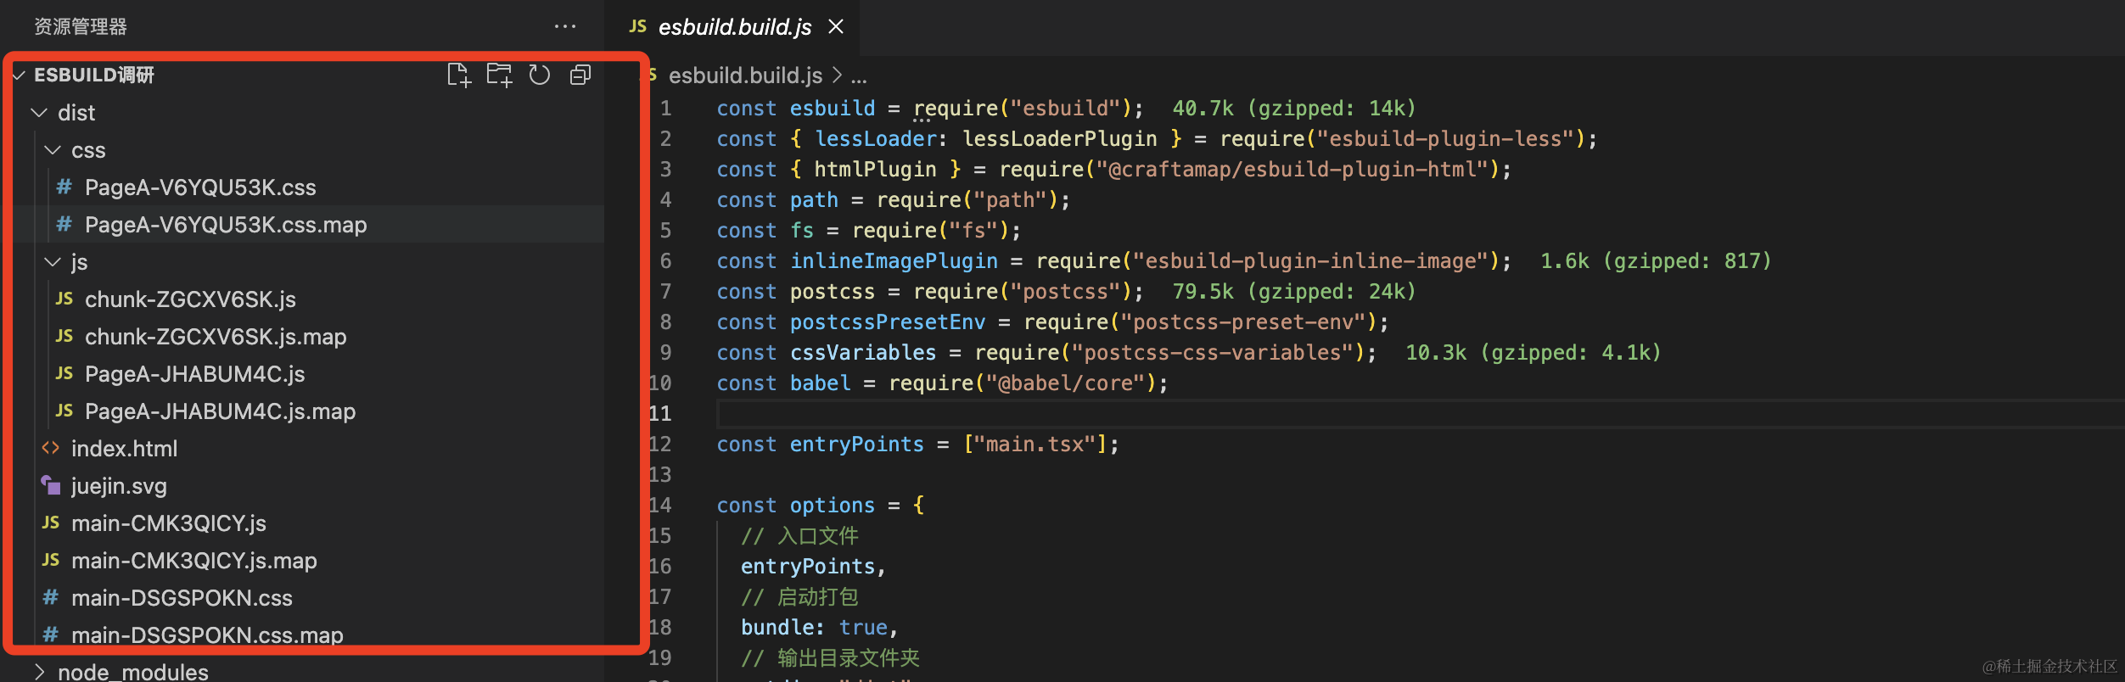Image resolution: width=2125 pixels, height=682 pixels.
Task: Click the New Folder icon in explorer header
Action: [x=499, y=75]
